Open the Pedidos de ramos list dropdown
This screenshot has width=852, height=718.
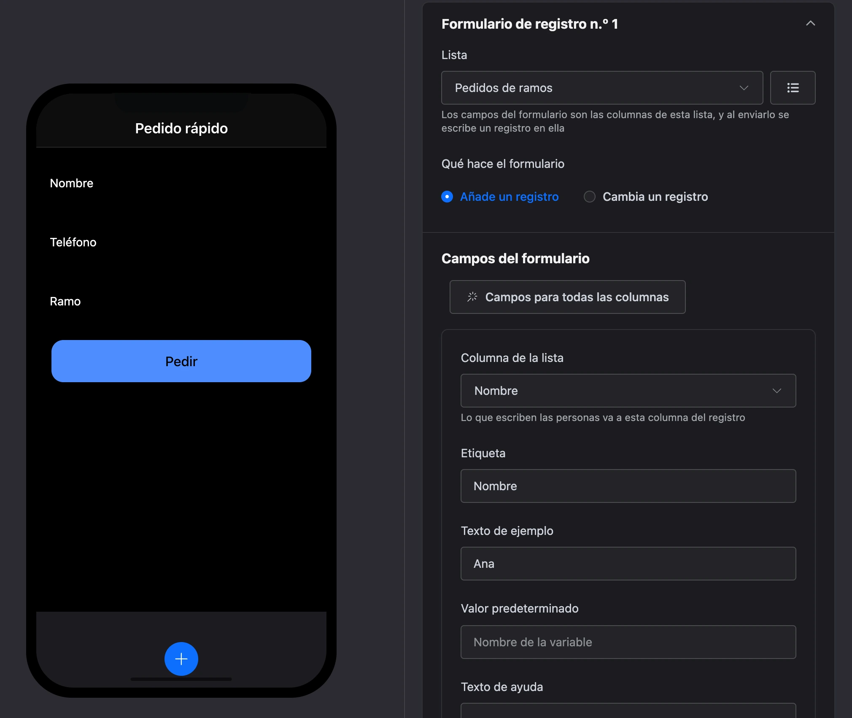[x=602, y=88]
